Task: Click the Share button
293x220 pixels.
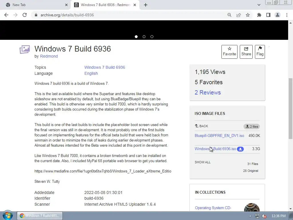Action: (x=246, y=52)
